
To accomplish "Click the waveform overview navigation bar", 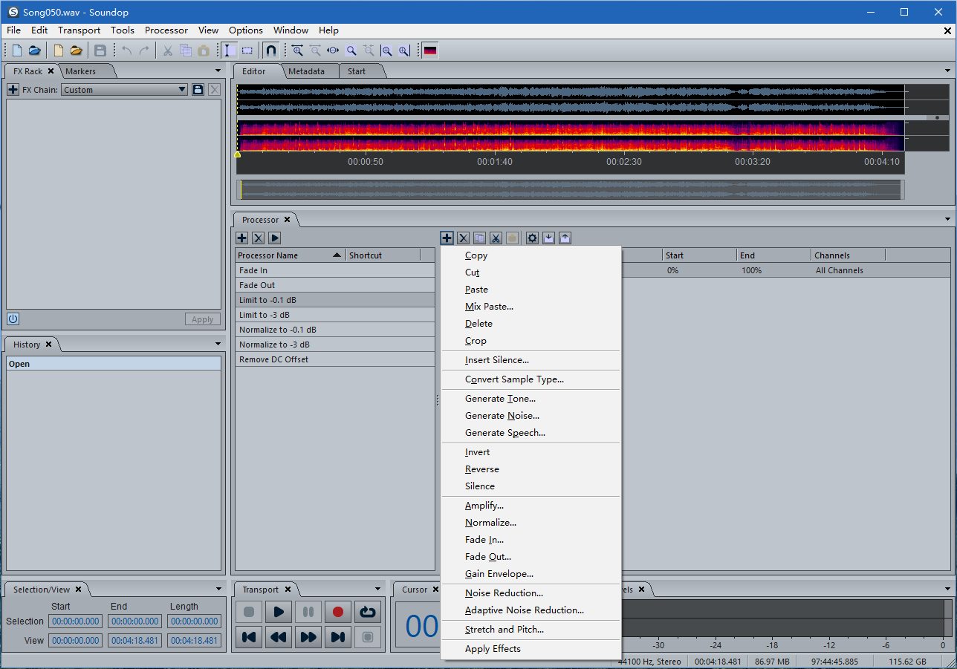I will click(x=569, y=189).
